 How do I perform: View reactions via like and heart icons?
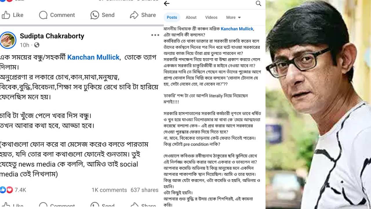6,190
